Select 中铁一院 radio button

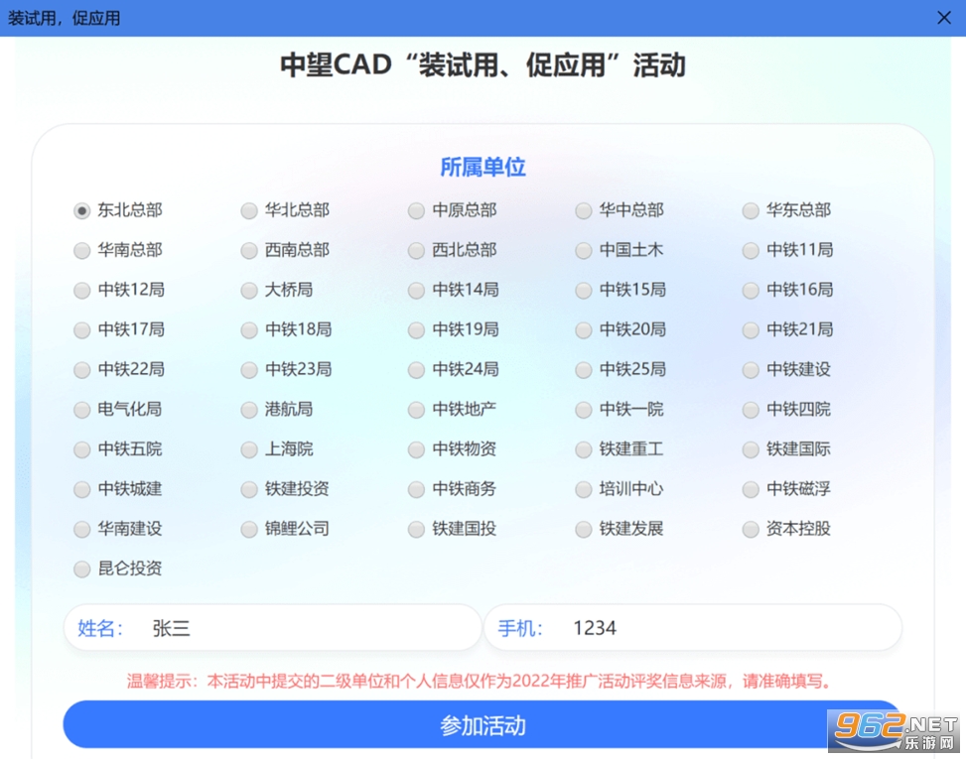coord(584,410)
